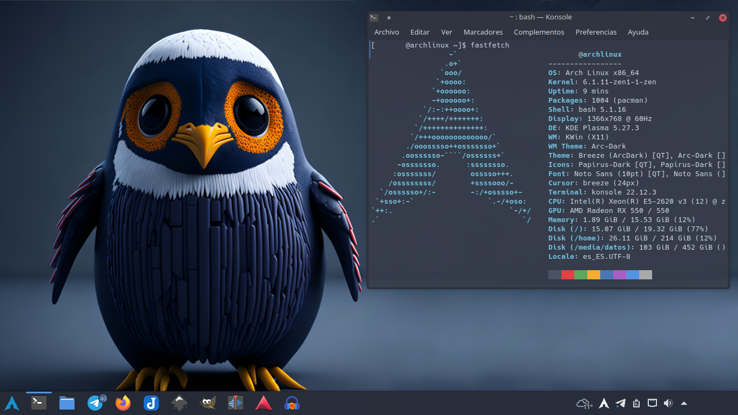The width and height of the screenshot is (738, 415).
Task: Close the Konsole window
Action: tap(723, 18)
